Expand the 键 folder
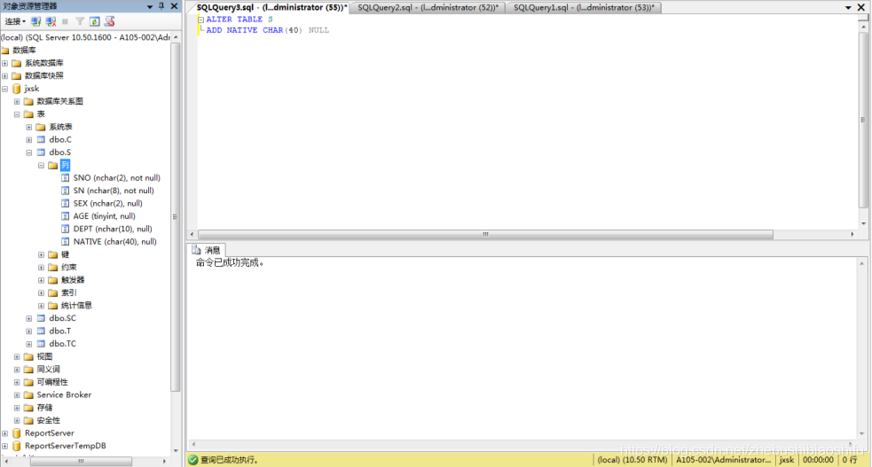The image size is (872, 467). [42, 255]
